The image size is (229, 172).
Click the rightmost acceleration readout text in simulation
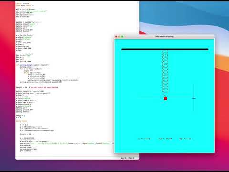coord(186,139)
